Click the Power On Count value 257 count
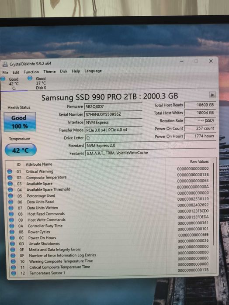Viewport: 229px width, 305px height. (200, 128)
